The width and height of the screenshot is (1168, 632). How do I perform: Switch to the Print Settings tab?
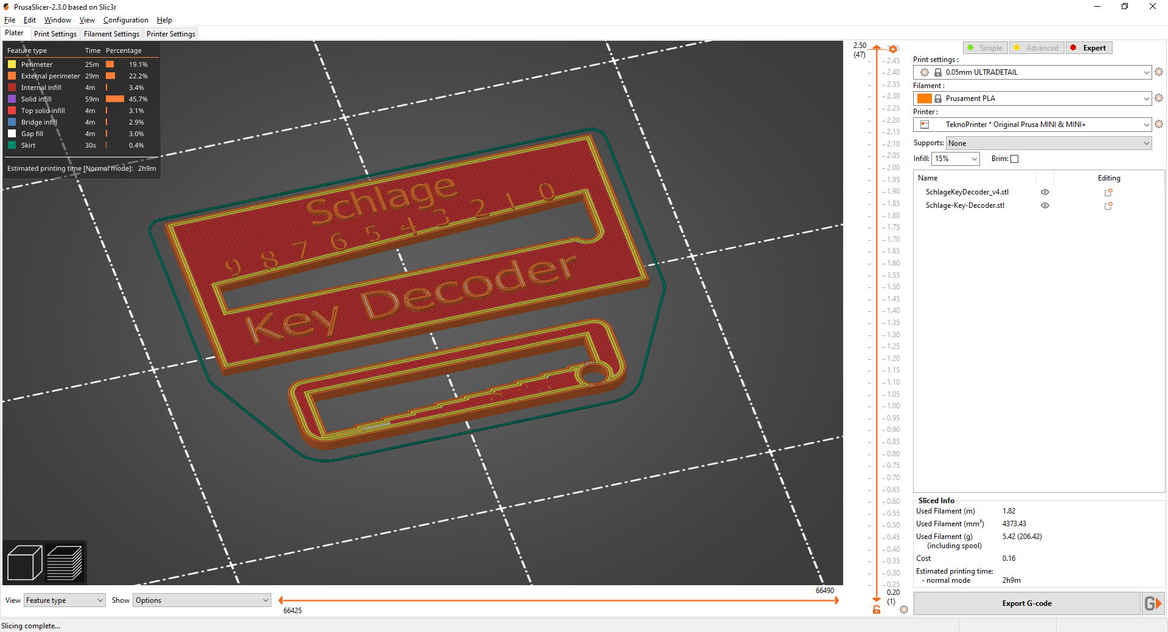pos(55,34)
